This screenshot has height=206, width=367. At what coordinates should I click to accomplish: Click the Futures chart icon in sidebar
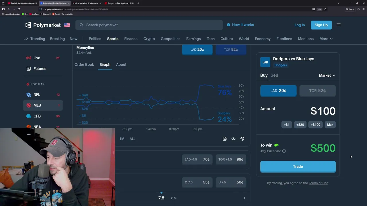pos(29,69)
